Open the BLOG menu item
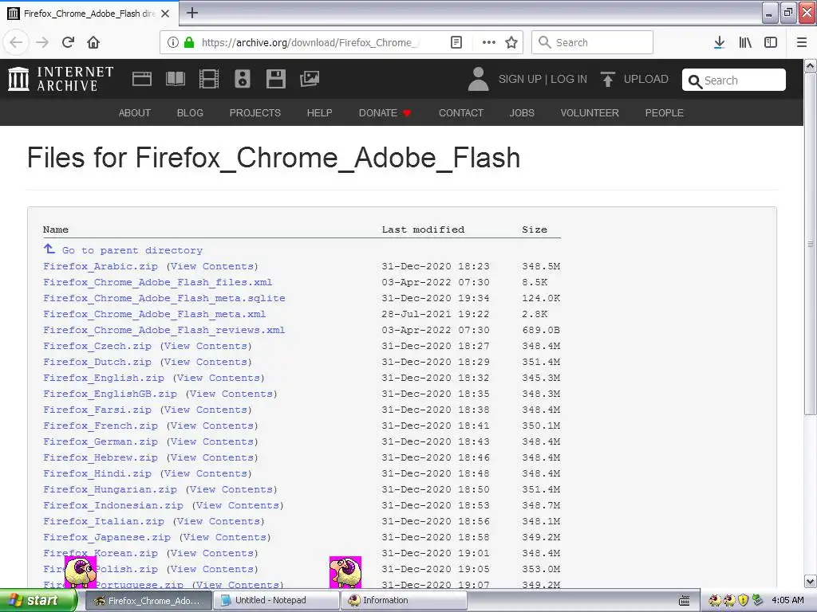The image size is (817, 612). click(x=190, y=113)
